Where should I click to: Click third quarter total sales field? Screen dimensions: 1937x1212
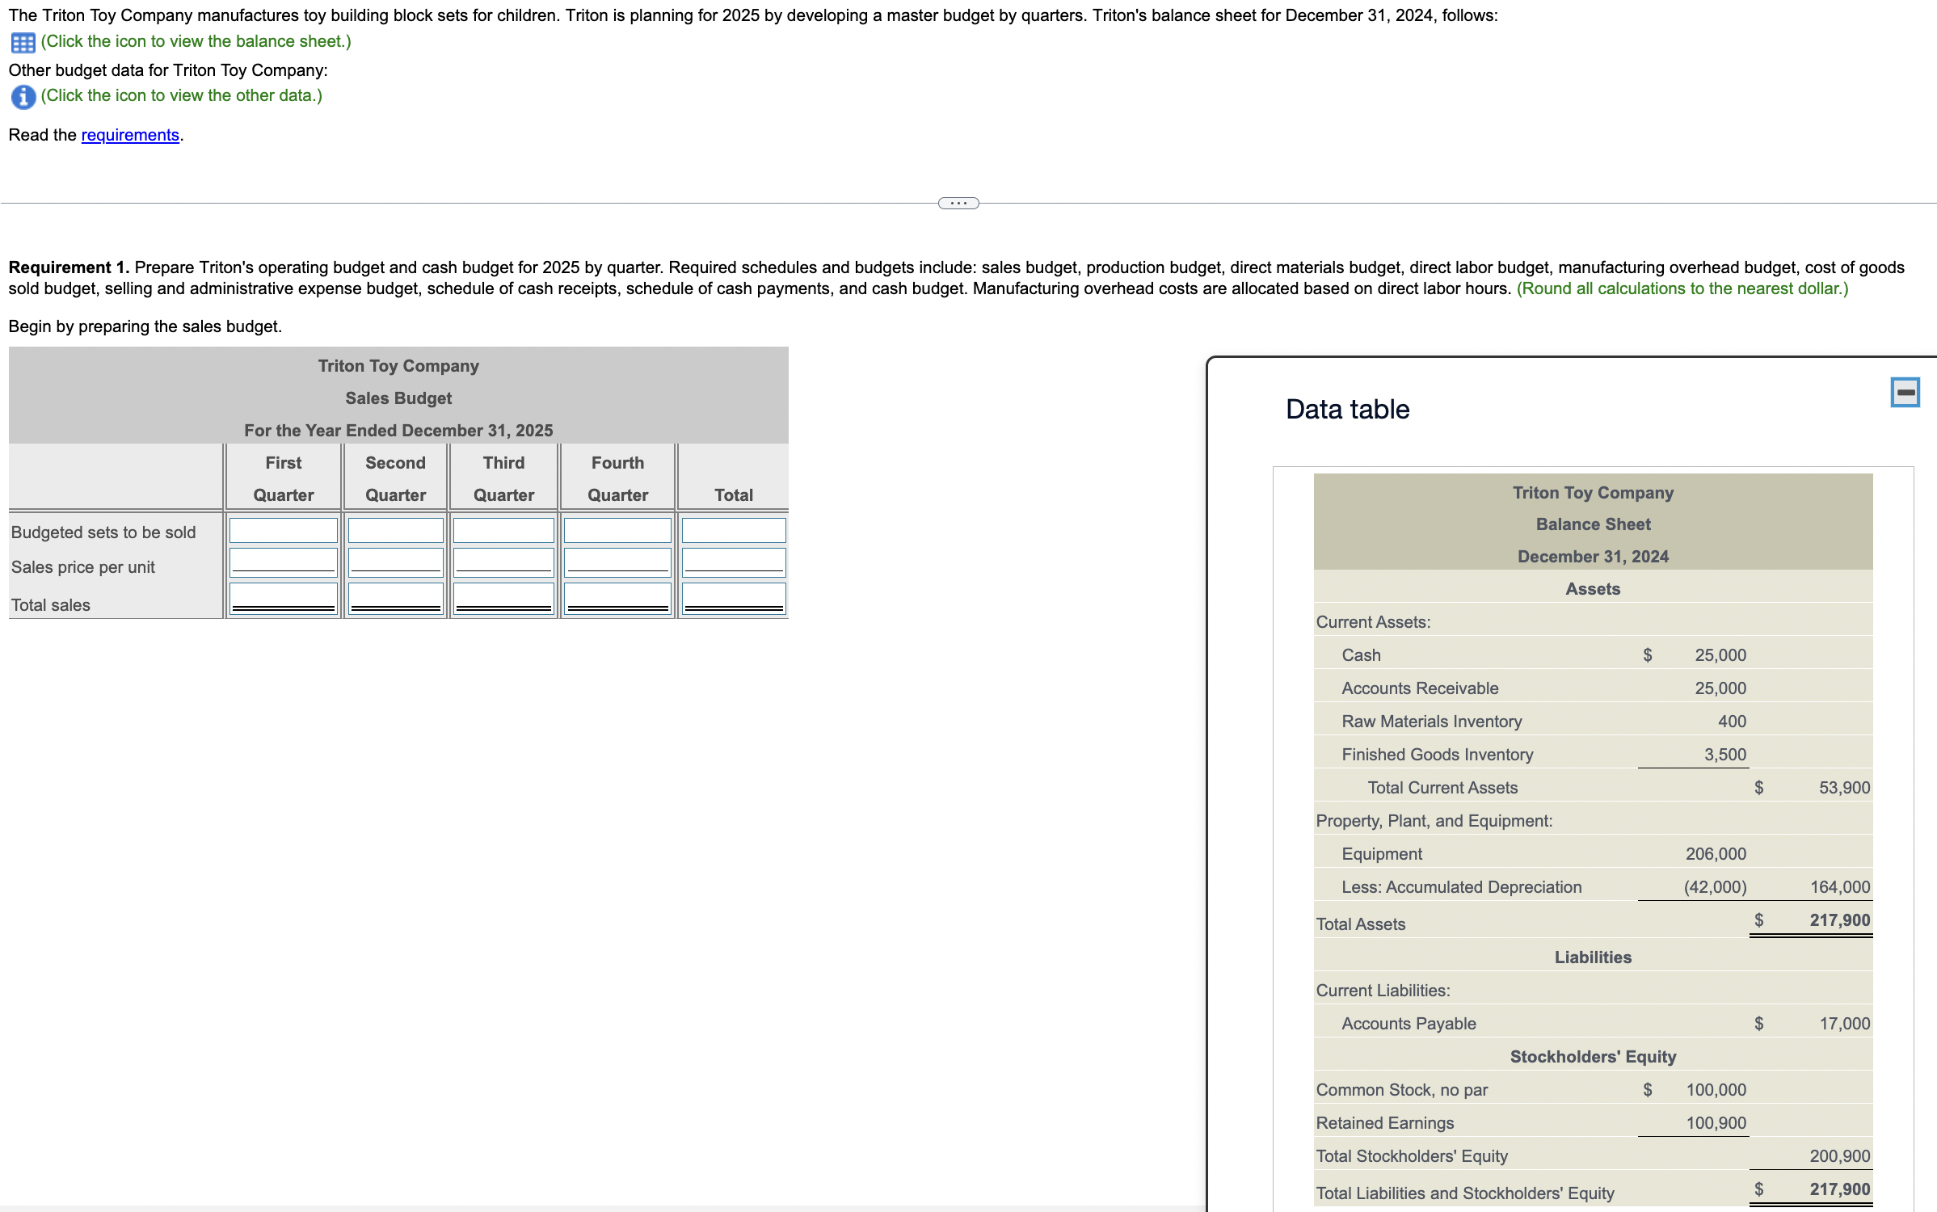(503, 599)
